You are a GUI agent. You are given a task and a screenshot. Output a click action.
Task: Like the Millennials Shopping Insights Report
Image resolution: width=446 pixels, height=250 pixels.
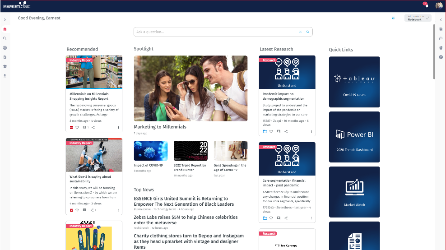coord(77,128)
